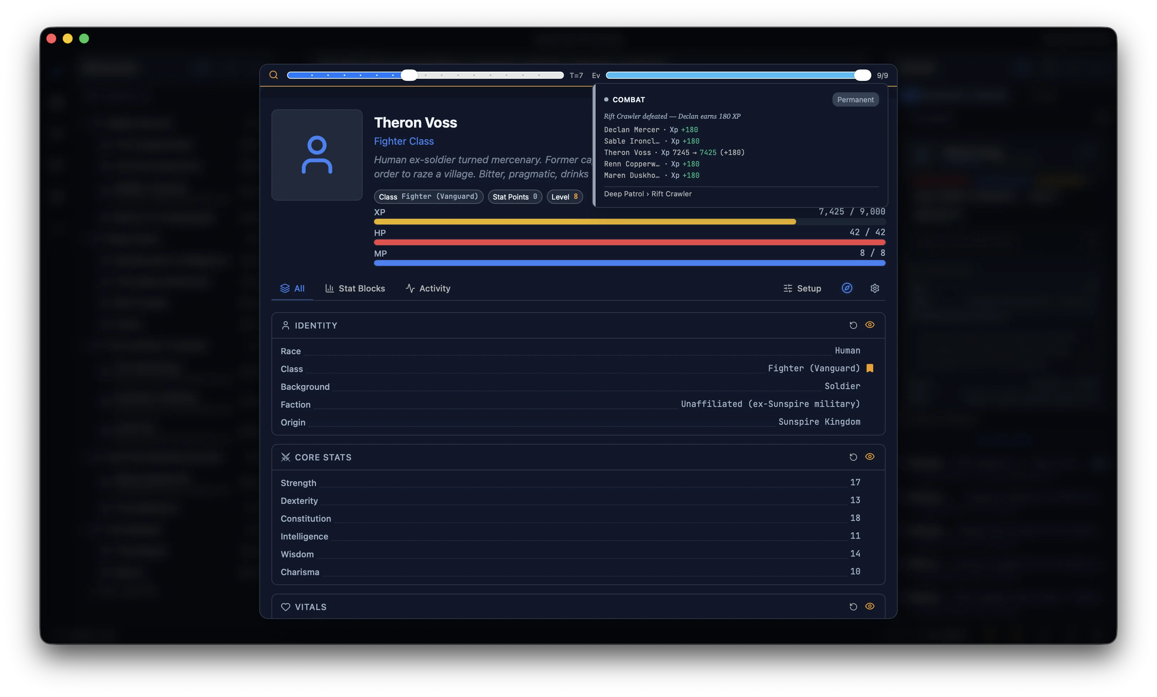Click Deep Patrol breadcrumb text
Image resolution: width=1157 pixels, height=697 pixels.
623,194
